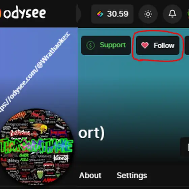Switch to the Settings tab
Viewport: 189px width, 189px height.
tap(132, 175)
